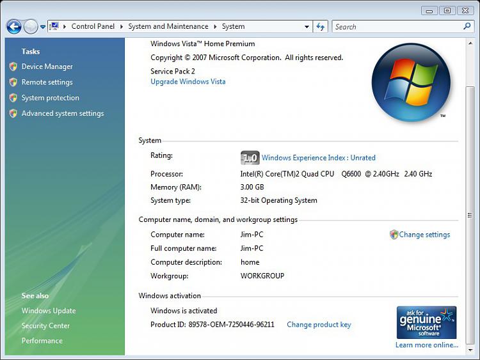Click Change settings for computer name
This screenshot has height=360, width=480.
click(424, 235)
